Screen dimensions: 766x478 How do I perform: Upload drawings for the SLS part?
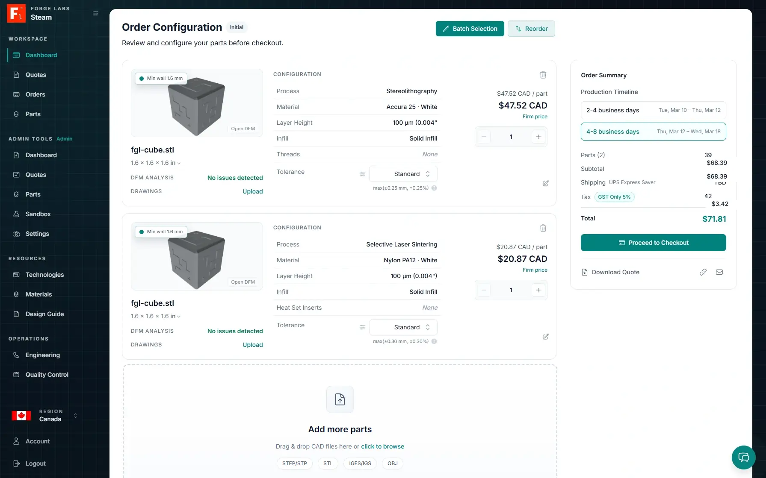pyautogui.click(x=252, y=345)
